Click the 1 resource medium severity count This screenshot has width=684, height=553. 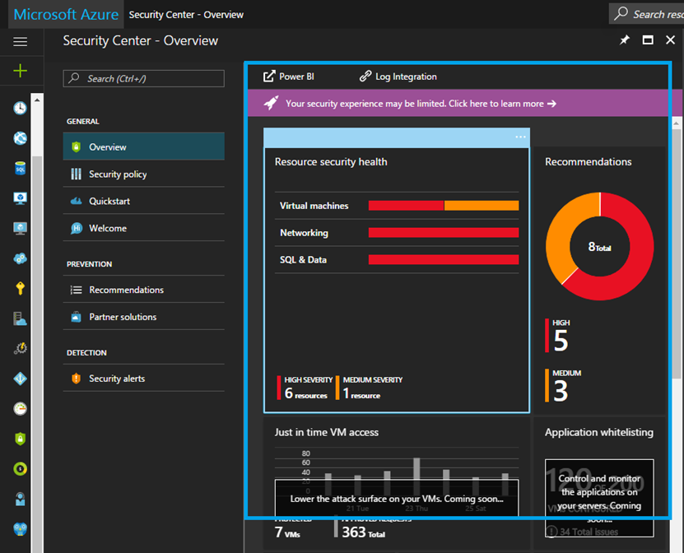click(369, 388)
